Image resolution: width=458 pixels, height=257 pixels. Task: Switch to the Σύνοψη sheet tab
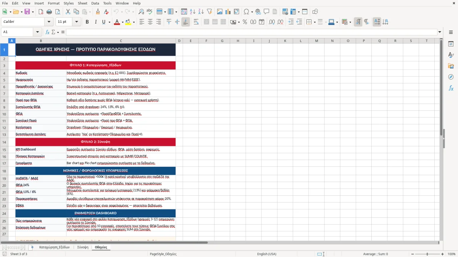tap(83, 247)
